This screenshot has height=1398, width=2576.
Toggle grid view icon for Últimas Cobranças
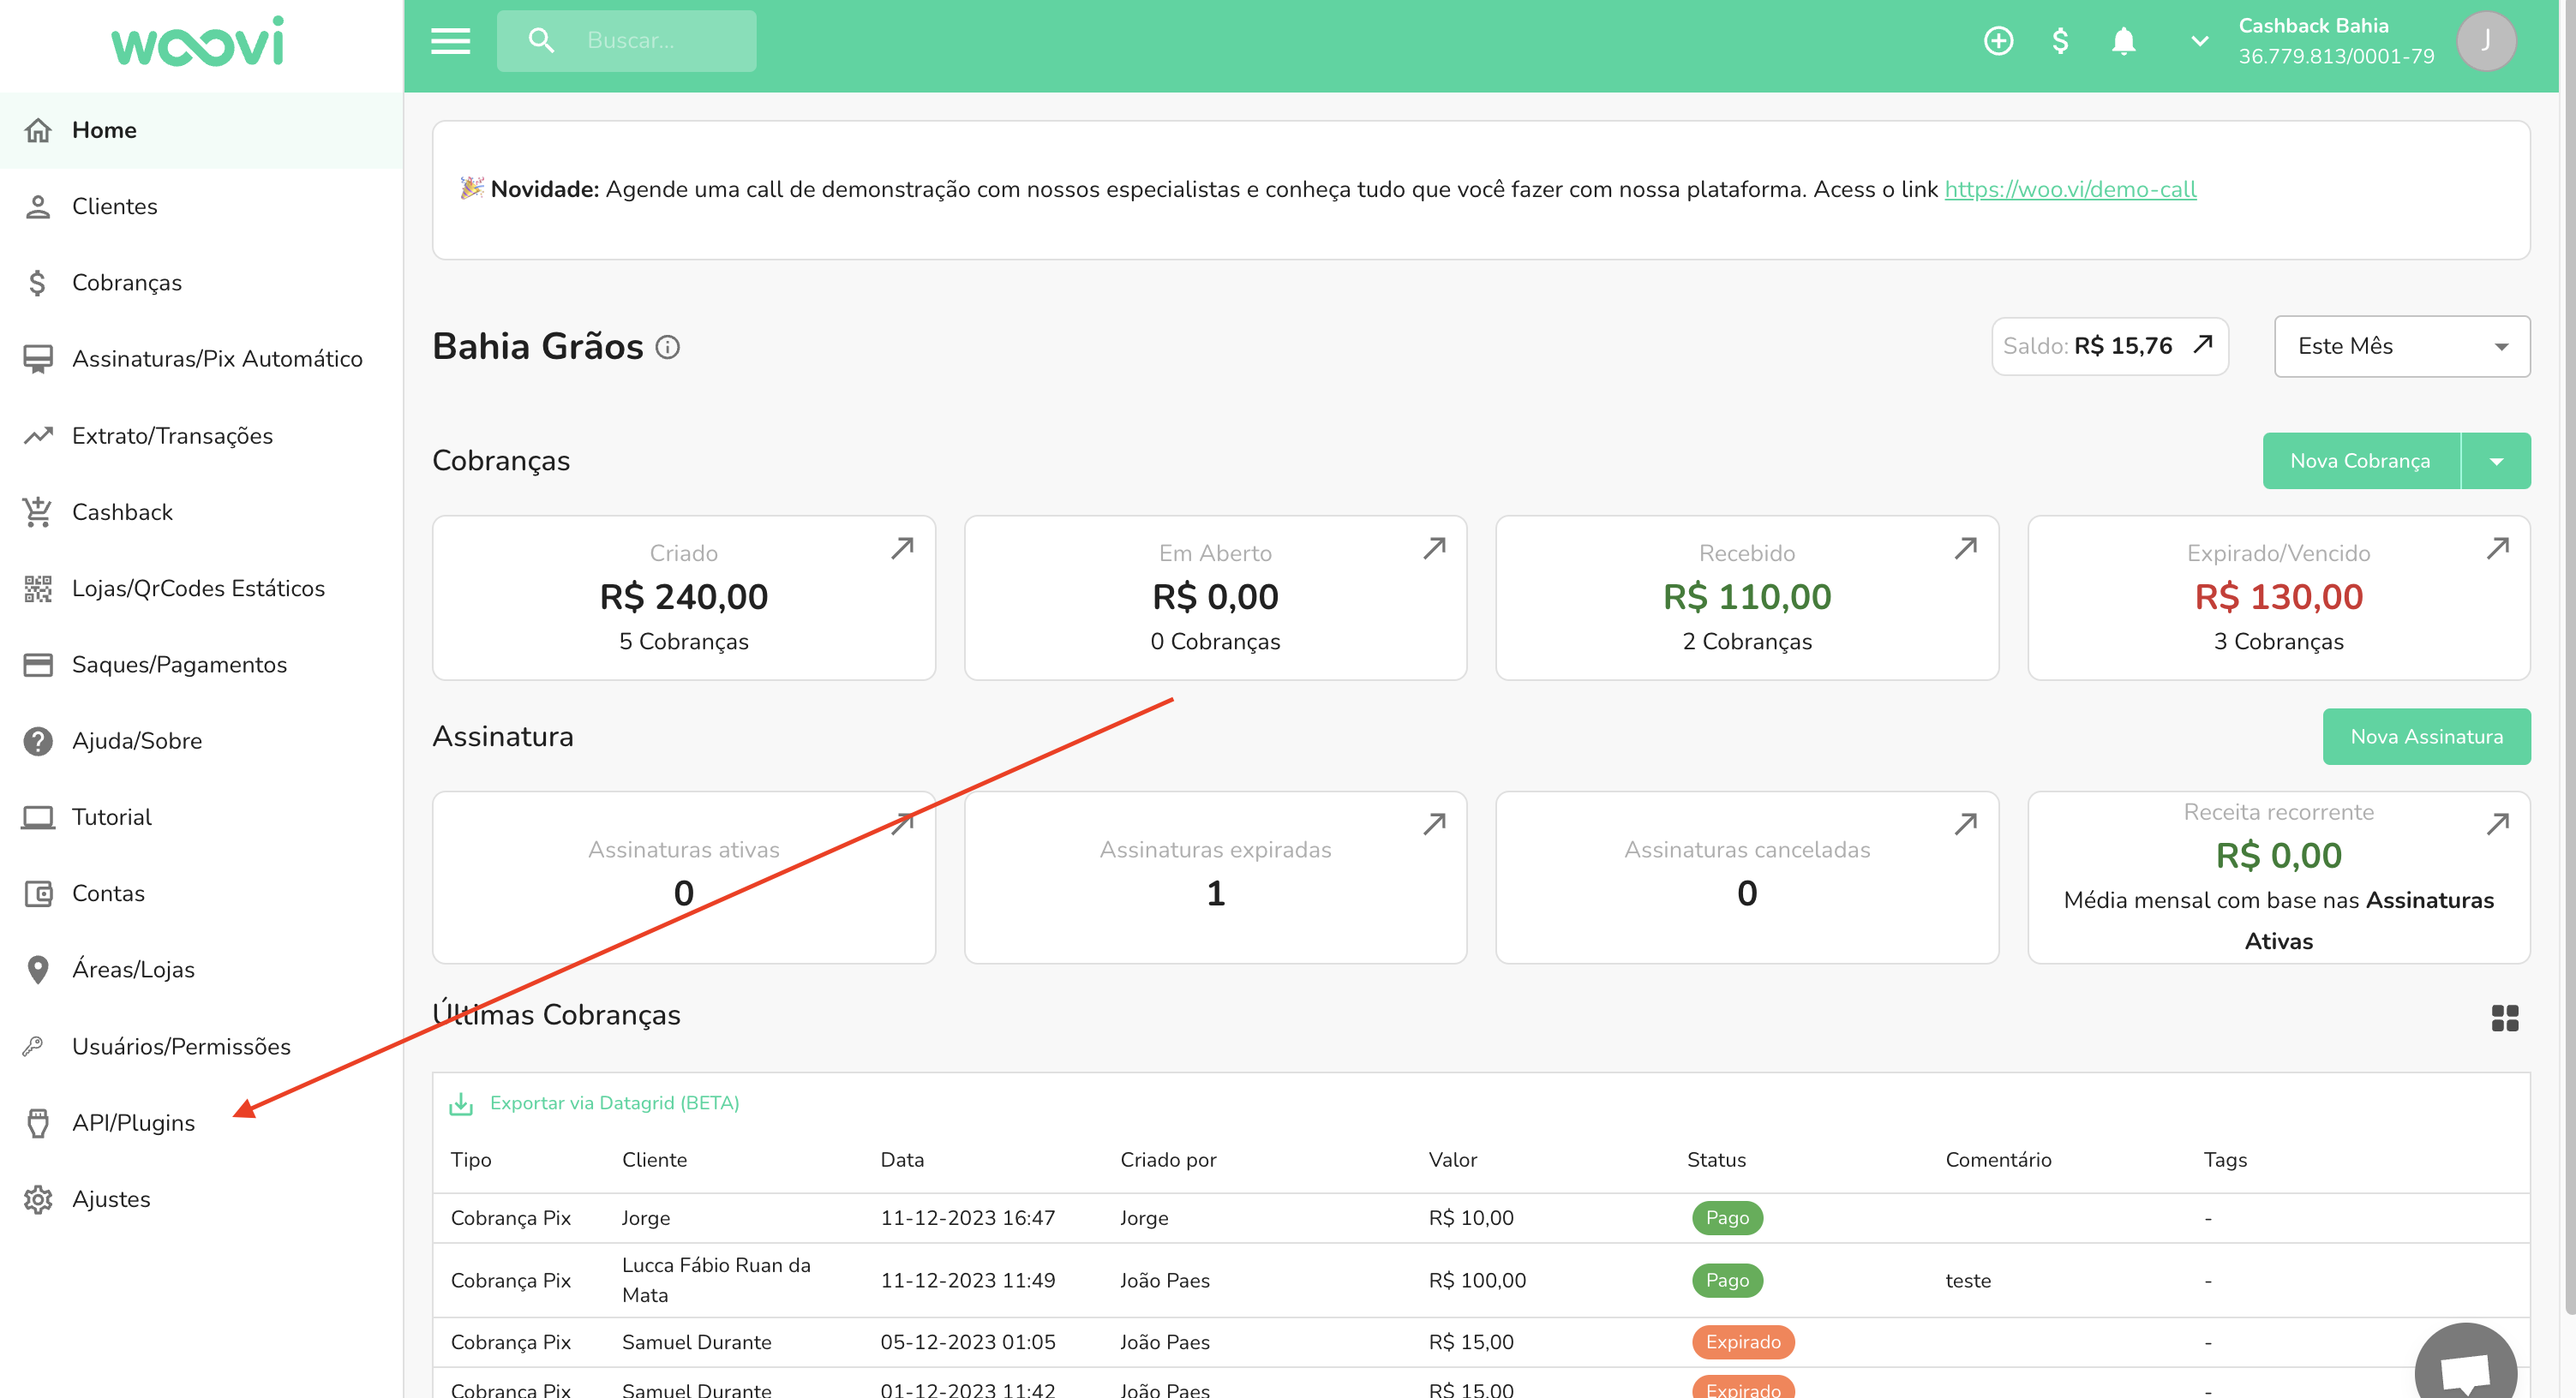tap(2504, 1018)
